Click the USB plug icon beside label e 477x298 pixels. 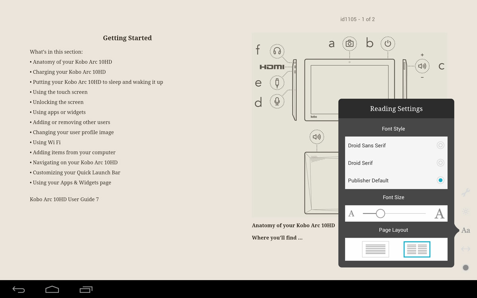(x=277, y=83)
